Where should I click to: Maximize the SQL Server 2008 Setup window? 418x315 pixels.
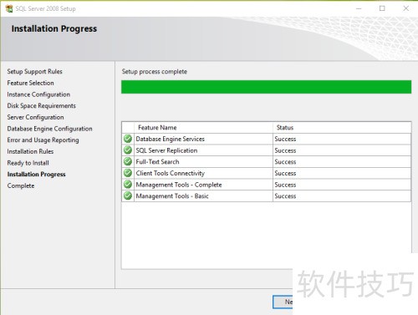coord(382,8)
